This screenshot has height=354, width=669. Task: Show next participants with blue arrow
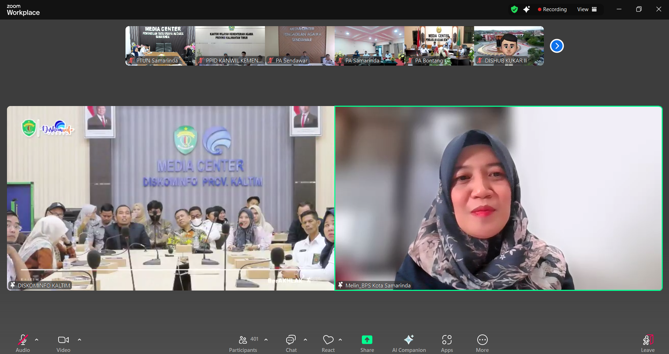click(557, 46)
